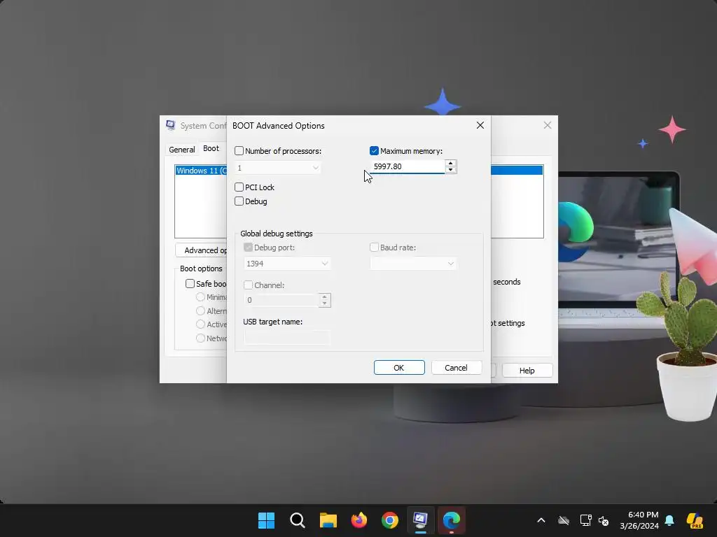717x537 pixels.
Task: Decrease Channel value with down arrow
Action: tap(325, 303)
